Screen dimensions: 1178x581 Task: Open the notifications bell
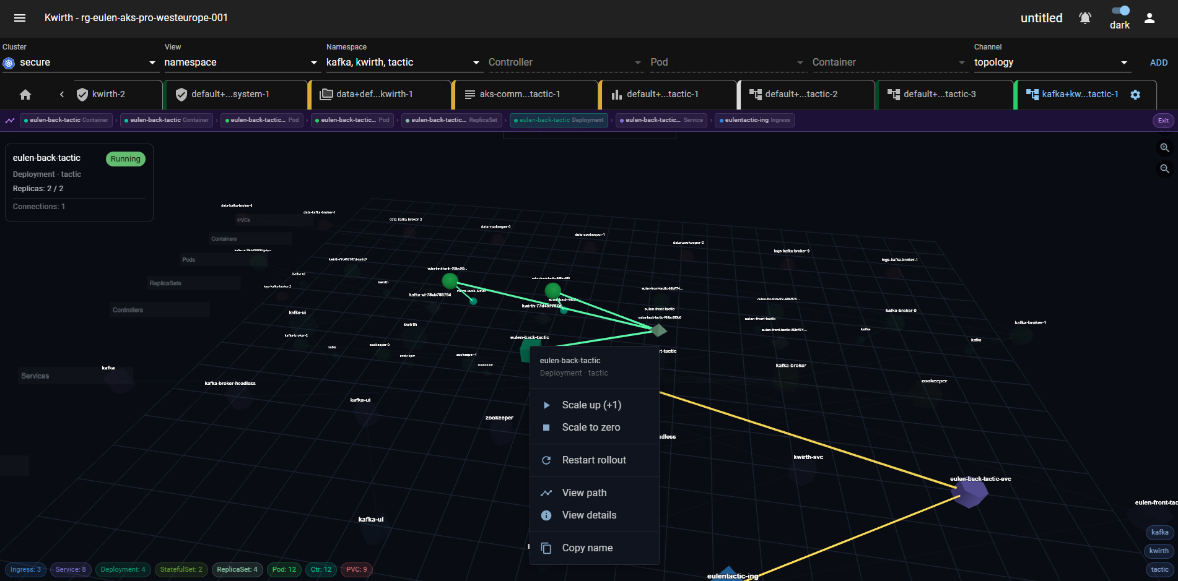[1085, 18]
